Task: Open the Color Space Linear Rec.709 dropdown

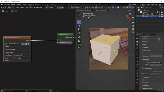Action: [x=22, y=55]
